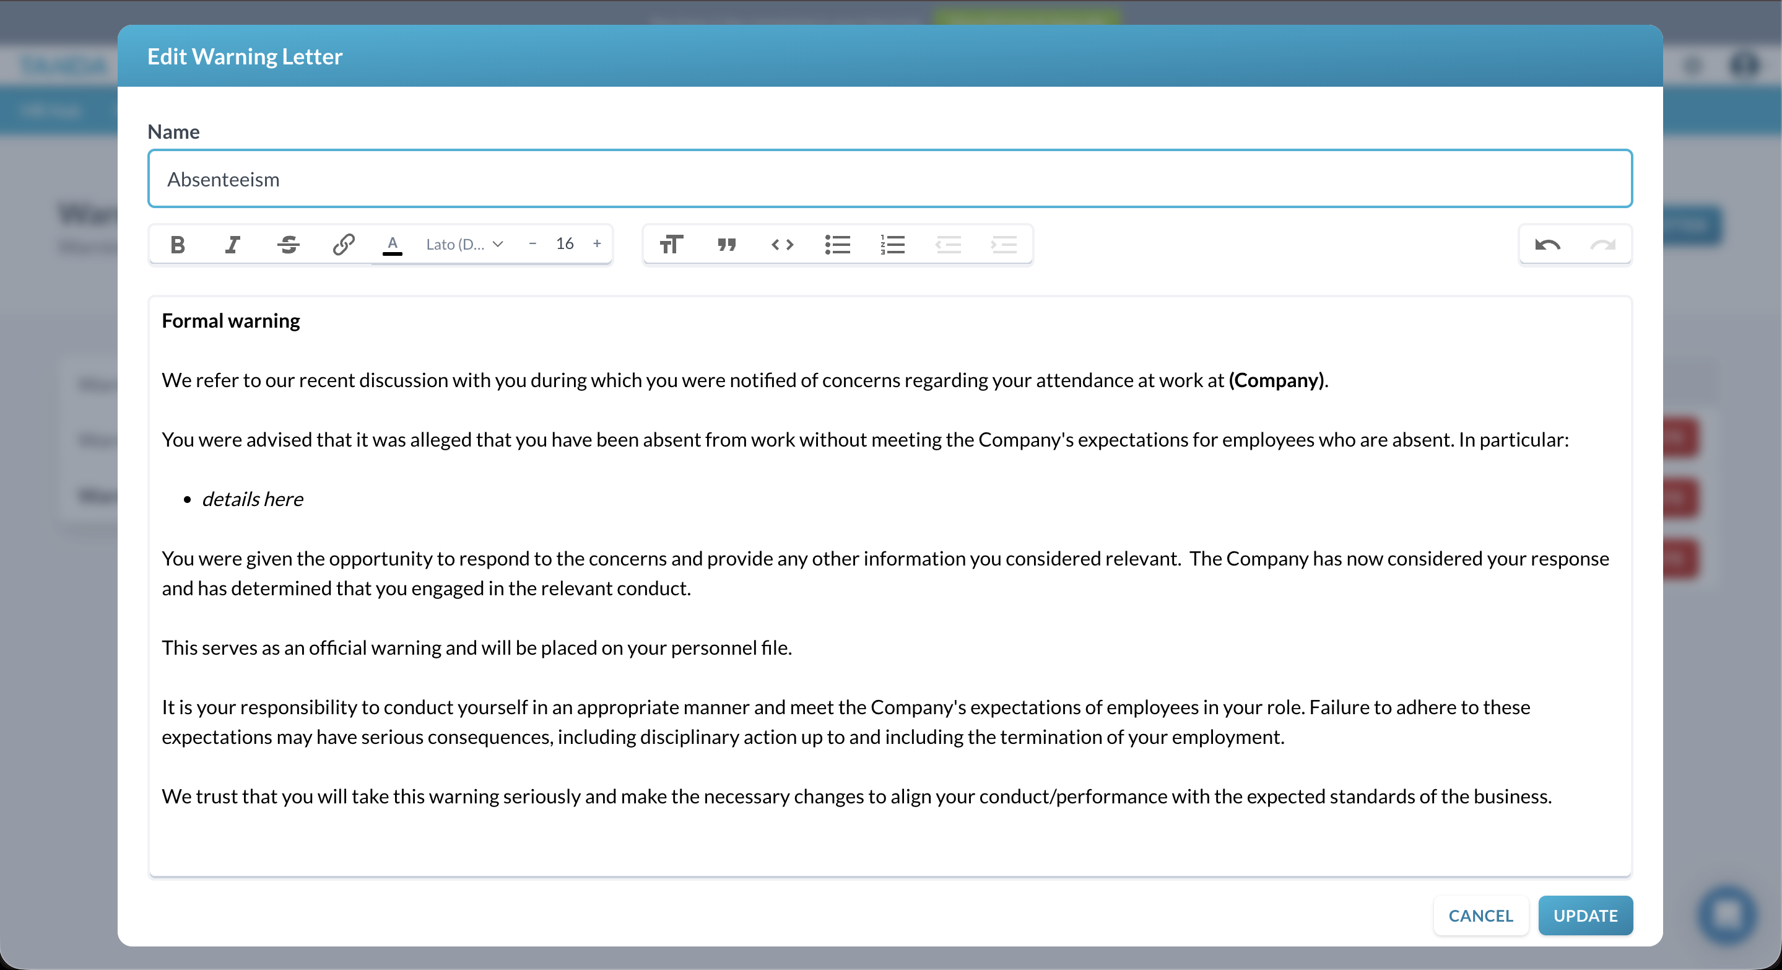Undo the last edit
Screen dimensions: 1782x970
coord(1548,244)
